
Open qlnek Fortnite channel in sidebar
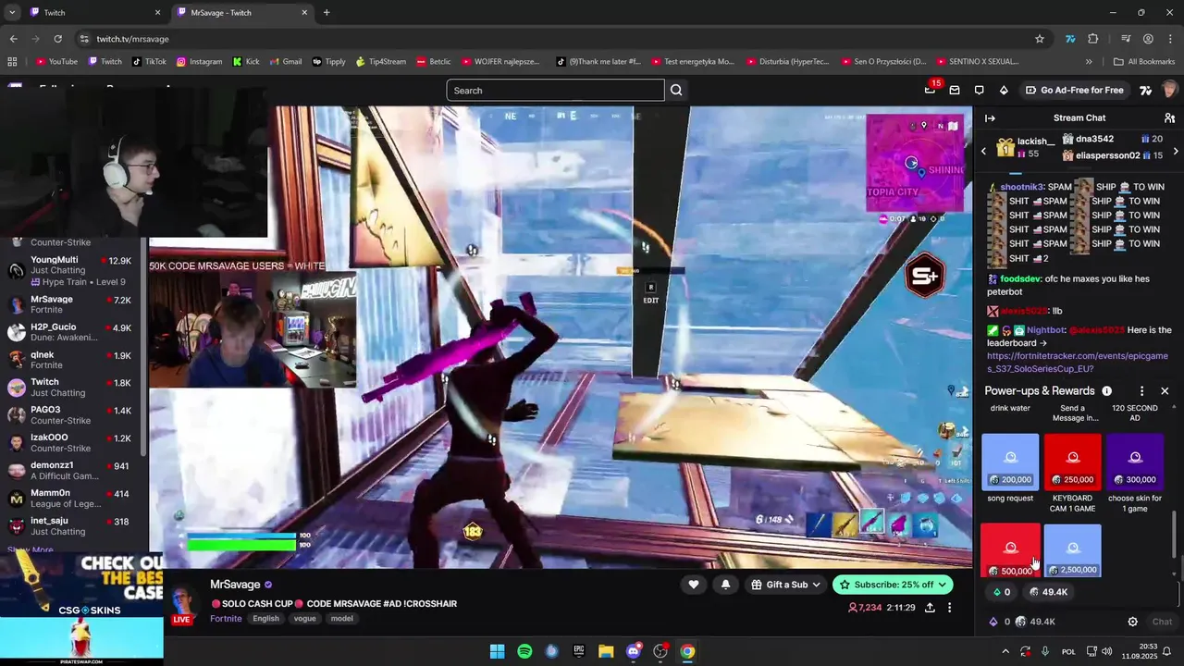pos(70,360)
